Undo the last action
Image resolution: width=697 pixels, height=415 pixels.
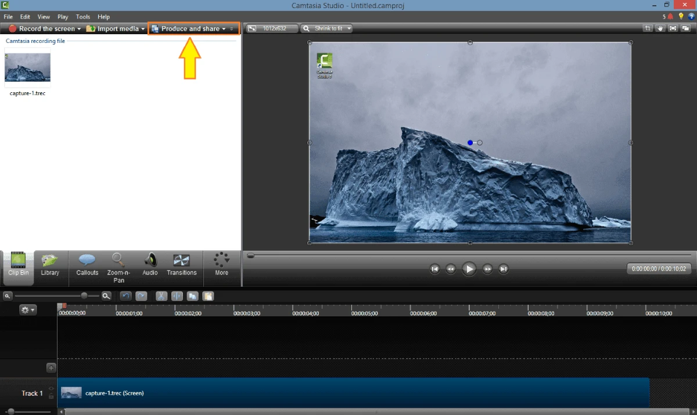tap(125, 296)
